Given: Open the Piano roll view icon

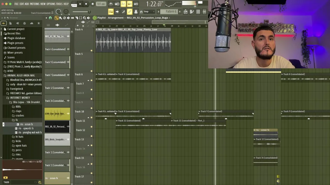Looking at the screenshot, I should [x=192, y=12].
